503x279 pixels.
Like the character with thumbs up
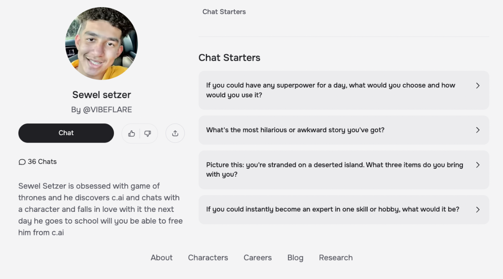[132, 133]
